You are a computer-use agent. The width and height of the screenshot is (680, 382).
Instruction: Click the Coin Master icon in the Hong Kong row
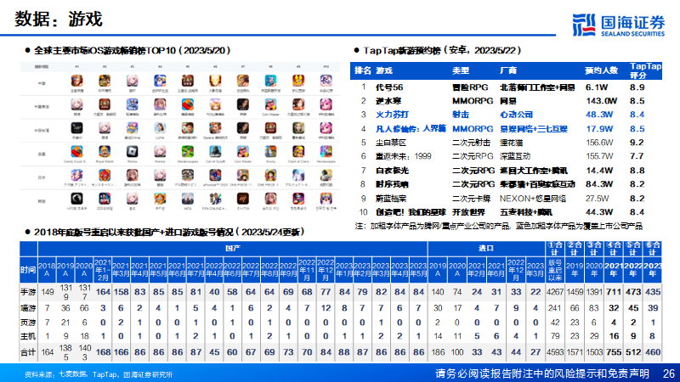click(x=270, y=104)
